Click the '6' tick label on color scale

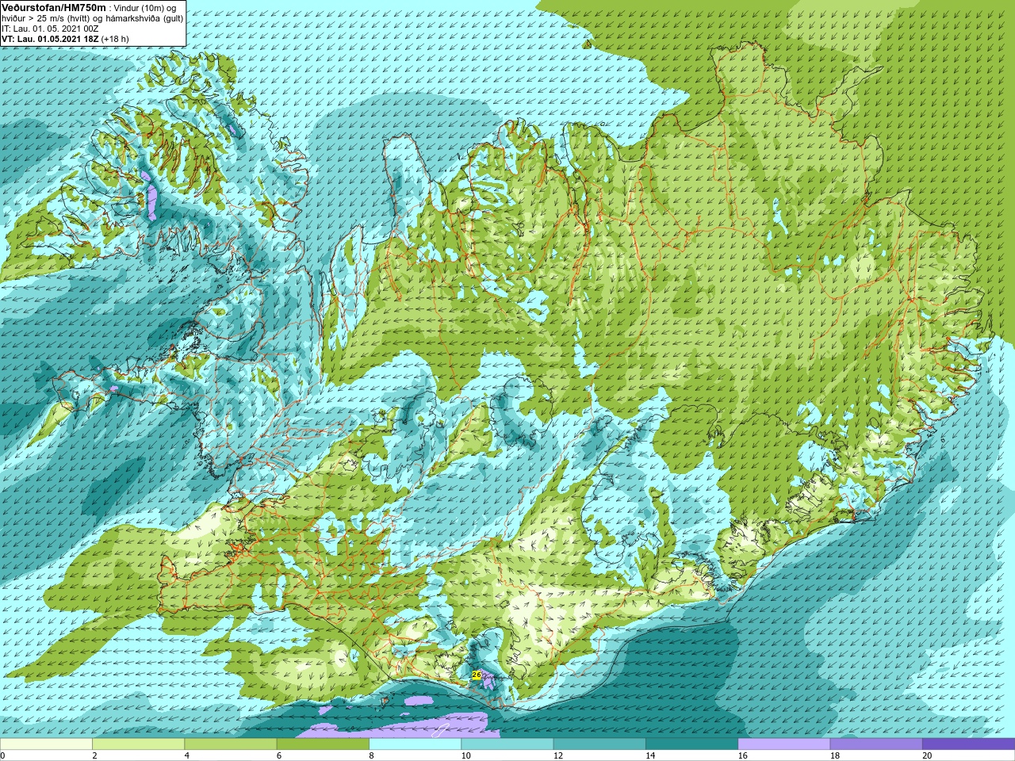tap(279, 755)
